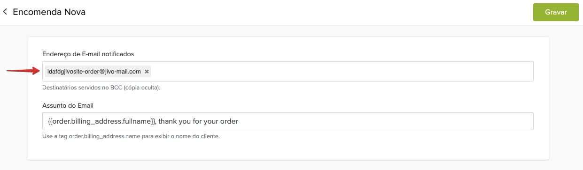
Task: Place cursor at the end of 'for your order'
Action: 239,121
